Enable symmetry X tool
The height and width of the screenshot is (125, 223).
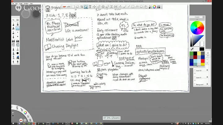coord(111,7)
